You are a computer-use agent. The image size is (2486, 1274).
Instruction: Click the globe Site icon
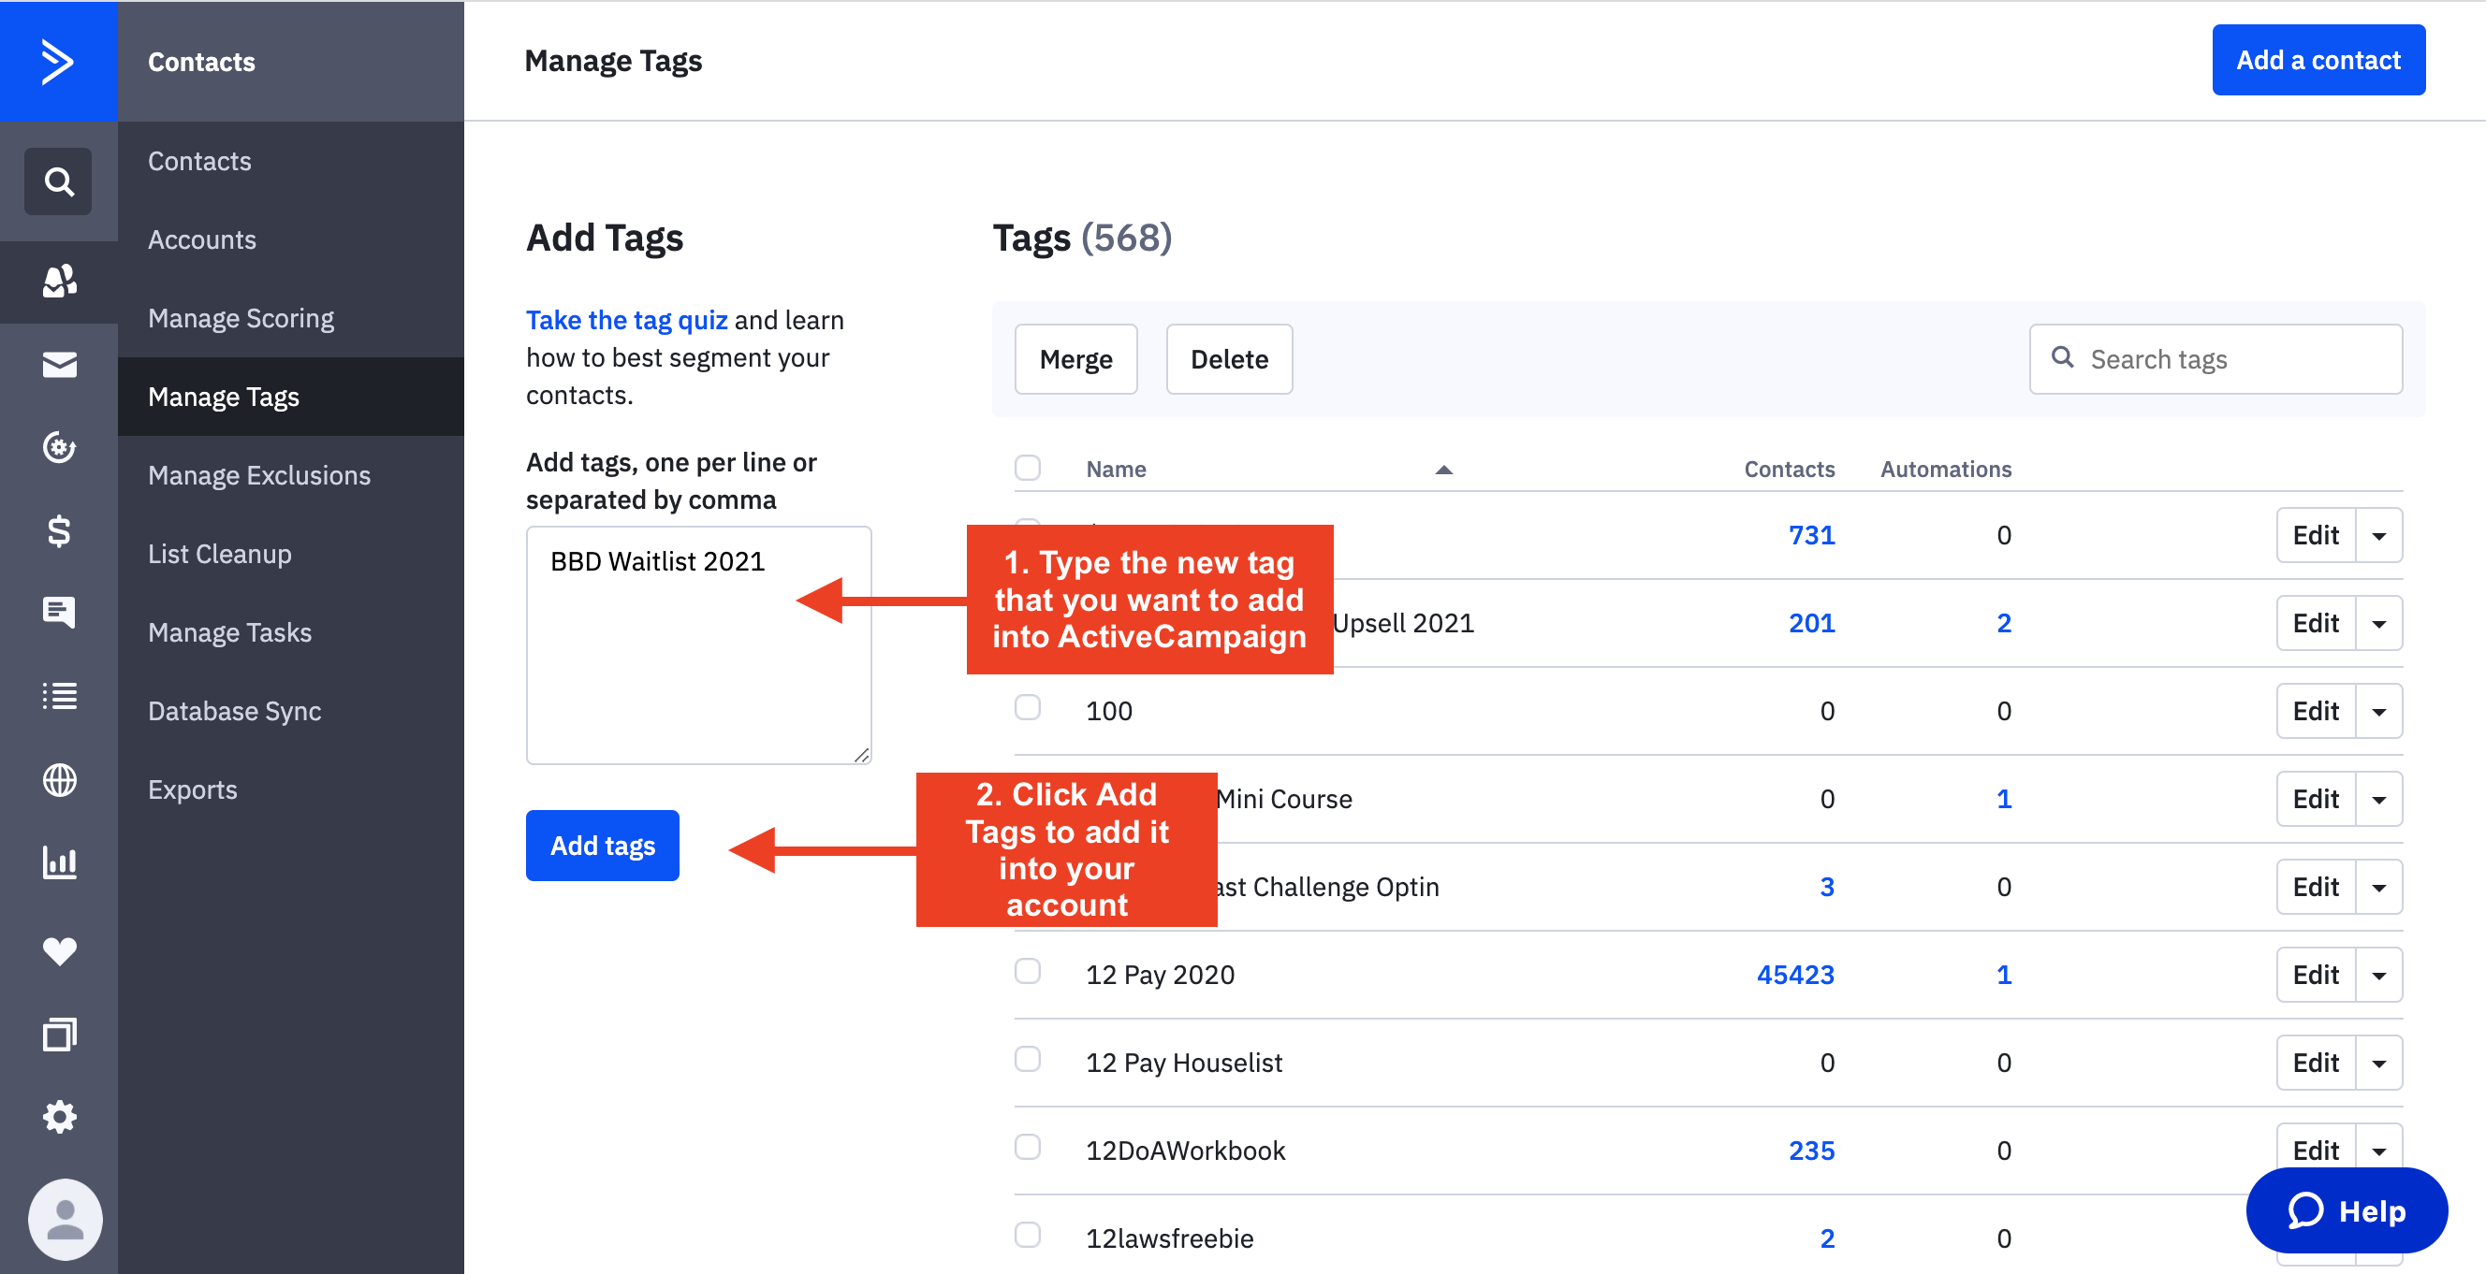[x=59, y=780]
